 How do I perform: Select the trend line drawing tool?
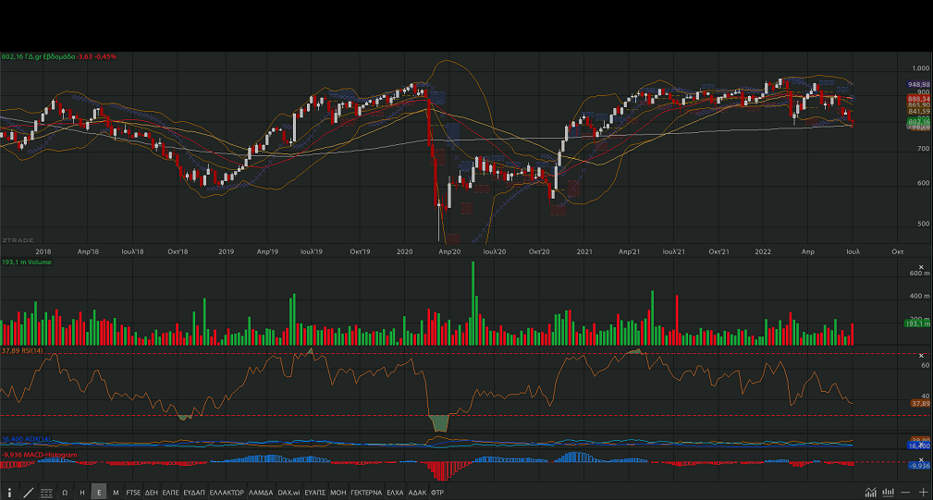click(x=28, y=493)
